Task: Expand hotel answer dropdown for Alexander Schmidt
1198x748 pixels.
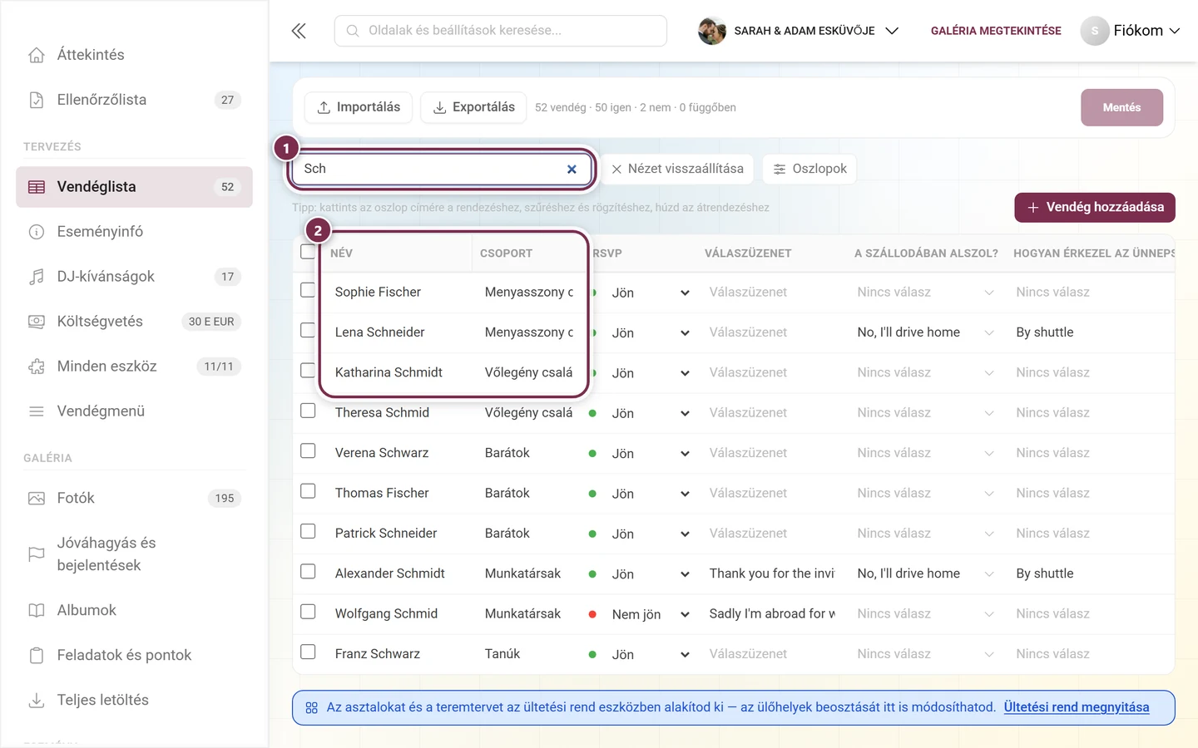Action: click(926, 573)
